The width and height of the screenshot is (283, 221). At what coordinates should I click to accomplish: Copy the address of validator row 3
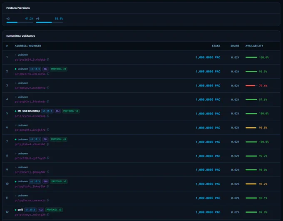click(x=48, y=88)
